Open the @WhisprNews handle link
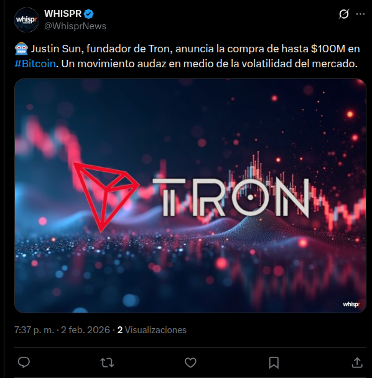This screenshot has height=378, width=372. 75,26
